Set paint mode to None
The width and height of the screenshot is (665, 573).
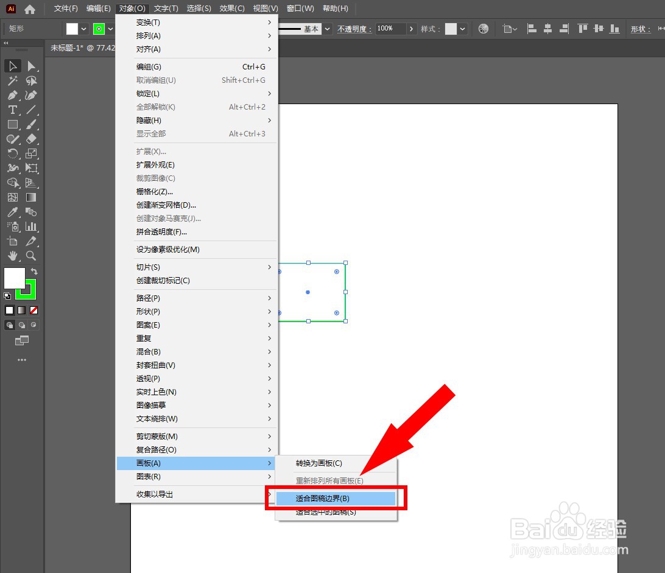tap(33, 311)
